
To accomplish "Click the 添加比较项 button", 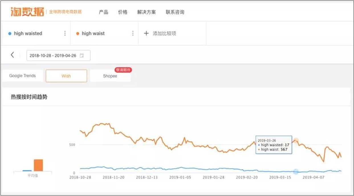I will click(164, 33).
